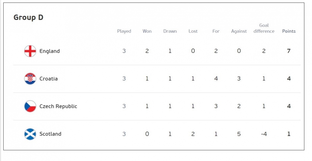312x161 pixels.
Task: Click Croatia's goals for value of 4
Action: 216,79
